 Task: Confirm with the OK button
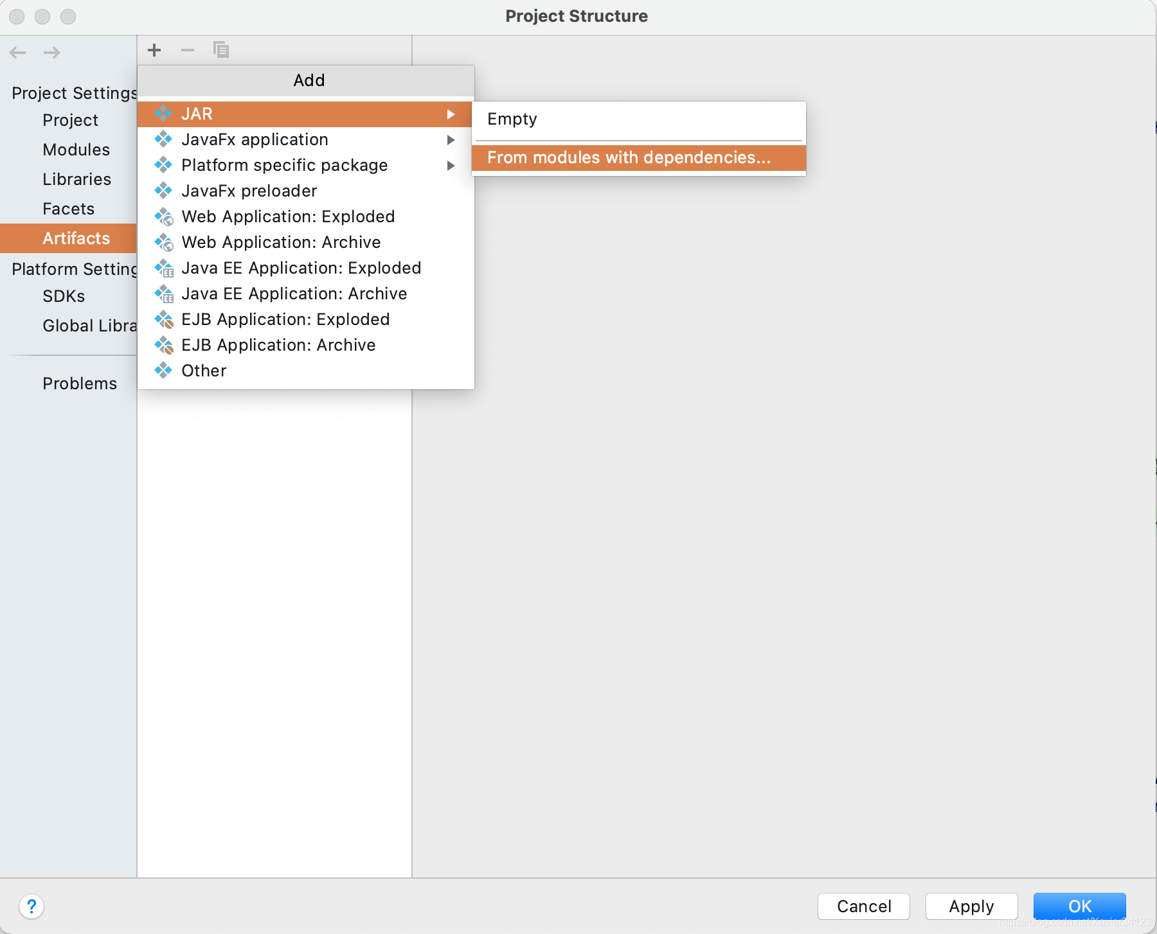point(1080,906)
